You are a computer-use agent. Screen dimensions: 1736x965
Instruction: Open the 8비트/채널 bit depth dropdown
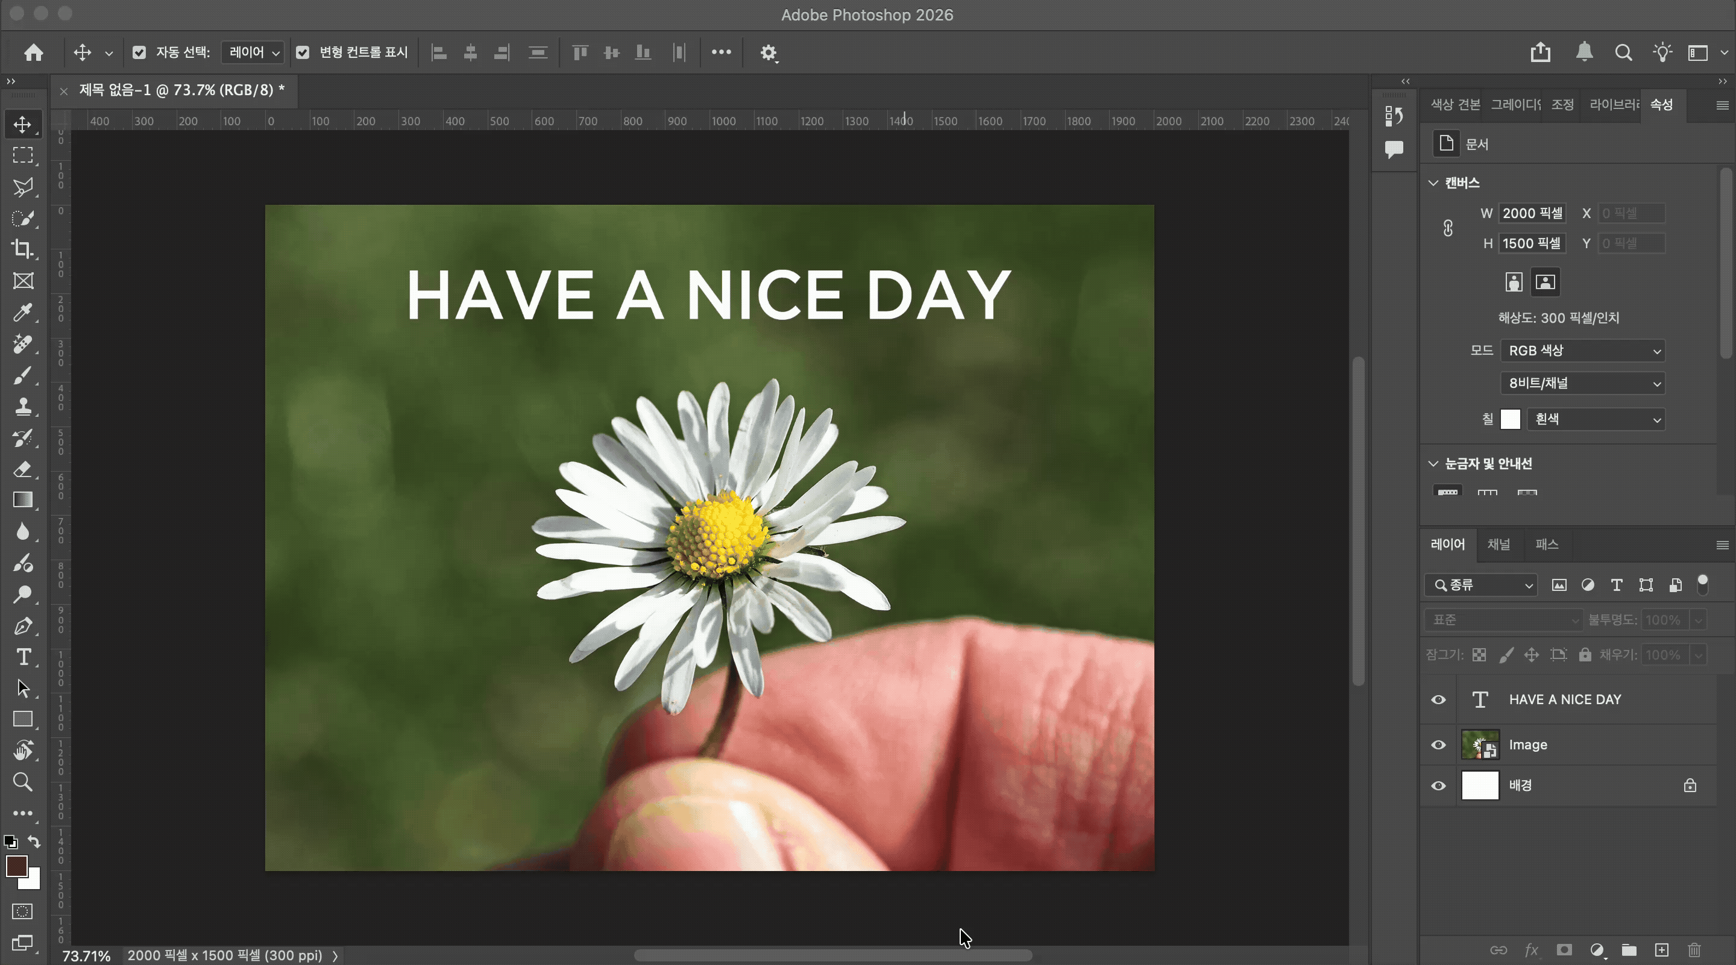coord(1582,383)
